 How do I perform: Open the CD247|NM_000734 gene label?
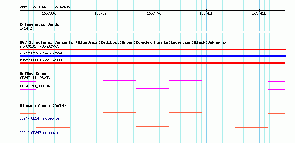(x=35, y=86)
